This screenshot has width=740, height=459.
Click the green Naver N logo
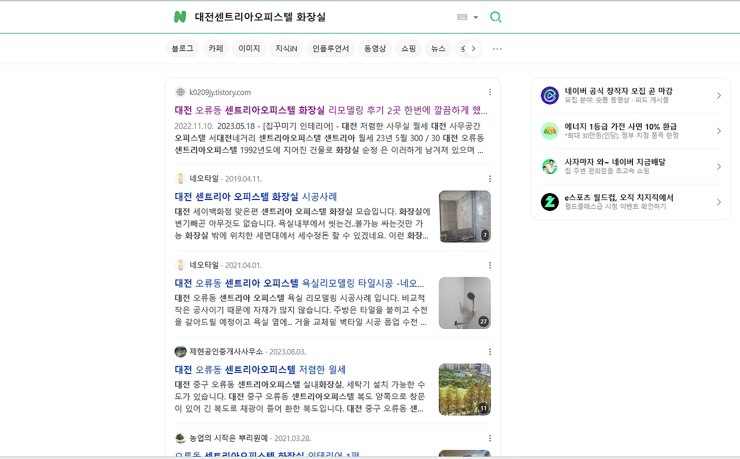pyautogui.click(x=180, y=17)
